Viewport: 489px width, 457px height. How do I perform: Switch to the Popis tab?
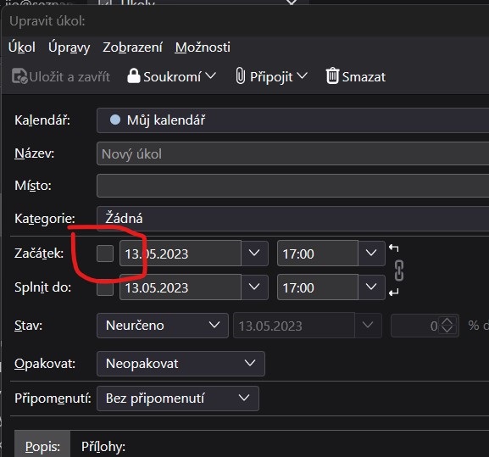click(x=42, y=446)
